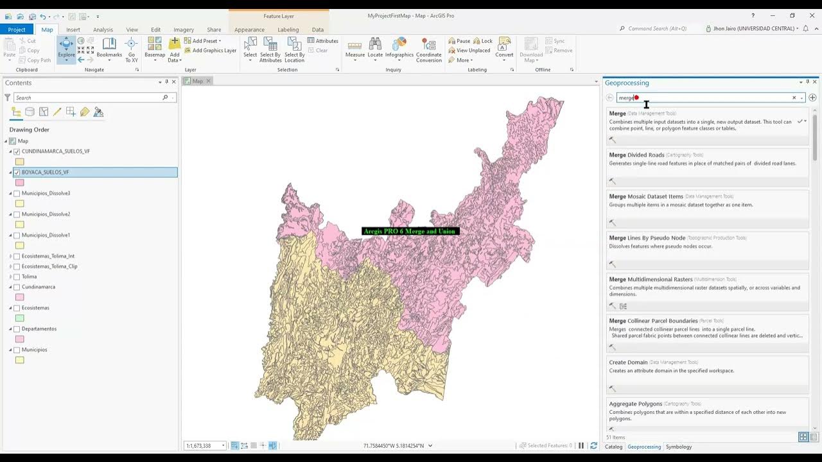
Task: Switch to the Symbology pane tab
Action: point(679,447)
